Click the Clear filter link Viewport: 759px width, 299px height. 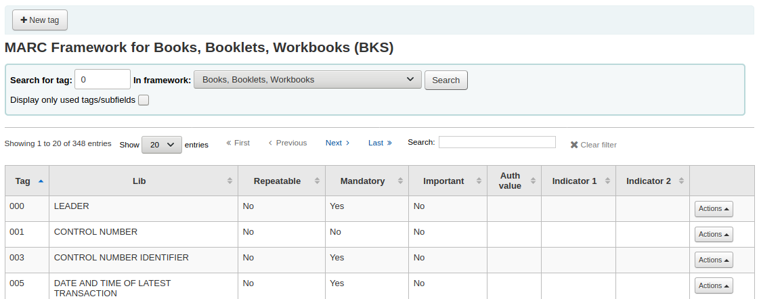coord(593,145)
